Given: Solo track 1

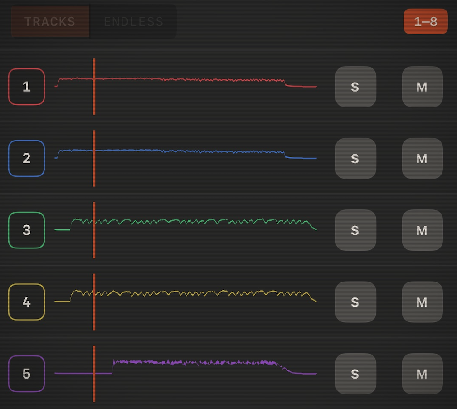Looking at the screenshot, I should (355, 87).
